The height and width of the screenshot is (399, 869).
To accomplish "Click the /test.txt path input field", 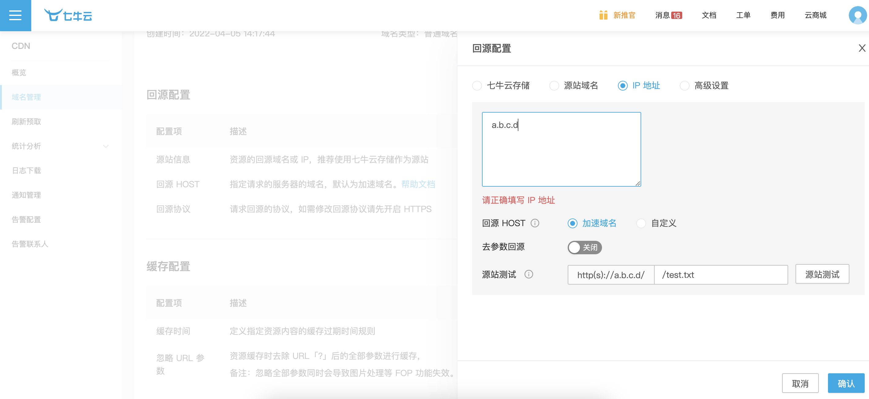I will click(x=720, y=275).
